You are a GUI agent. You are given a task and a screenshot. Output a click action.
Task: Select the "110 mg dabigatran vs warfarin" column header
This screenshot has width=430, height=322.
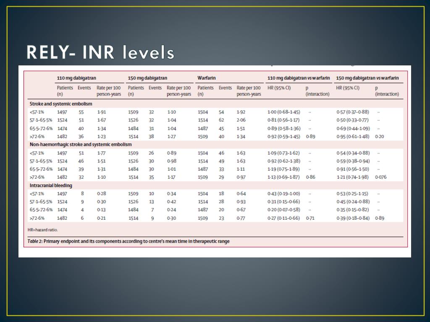299,78
